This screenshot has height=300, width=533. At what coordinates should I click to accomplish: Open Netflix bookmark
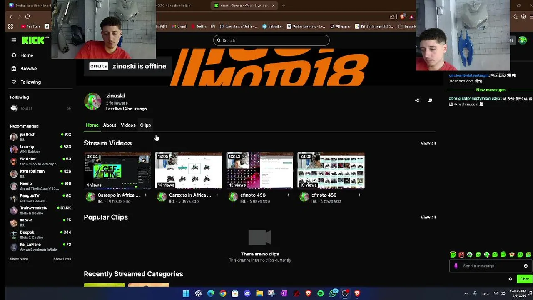coord(199,26)
